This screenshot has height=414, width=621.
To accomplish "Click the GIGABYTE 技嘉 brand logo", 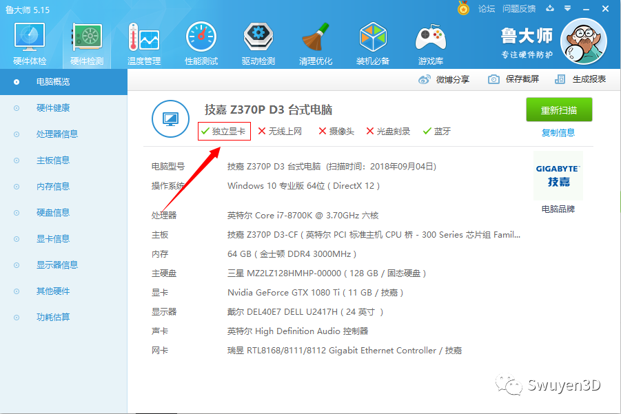I will (x=558, y=176).
